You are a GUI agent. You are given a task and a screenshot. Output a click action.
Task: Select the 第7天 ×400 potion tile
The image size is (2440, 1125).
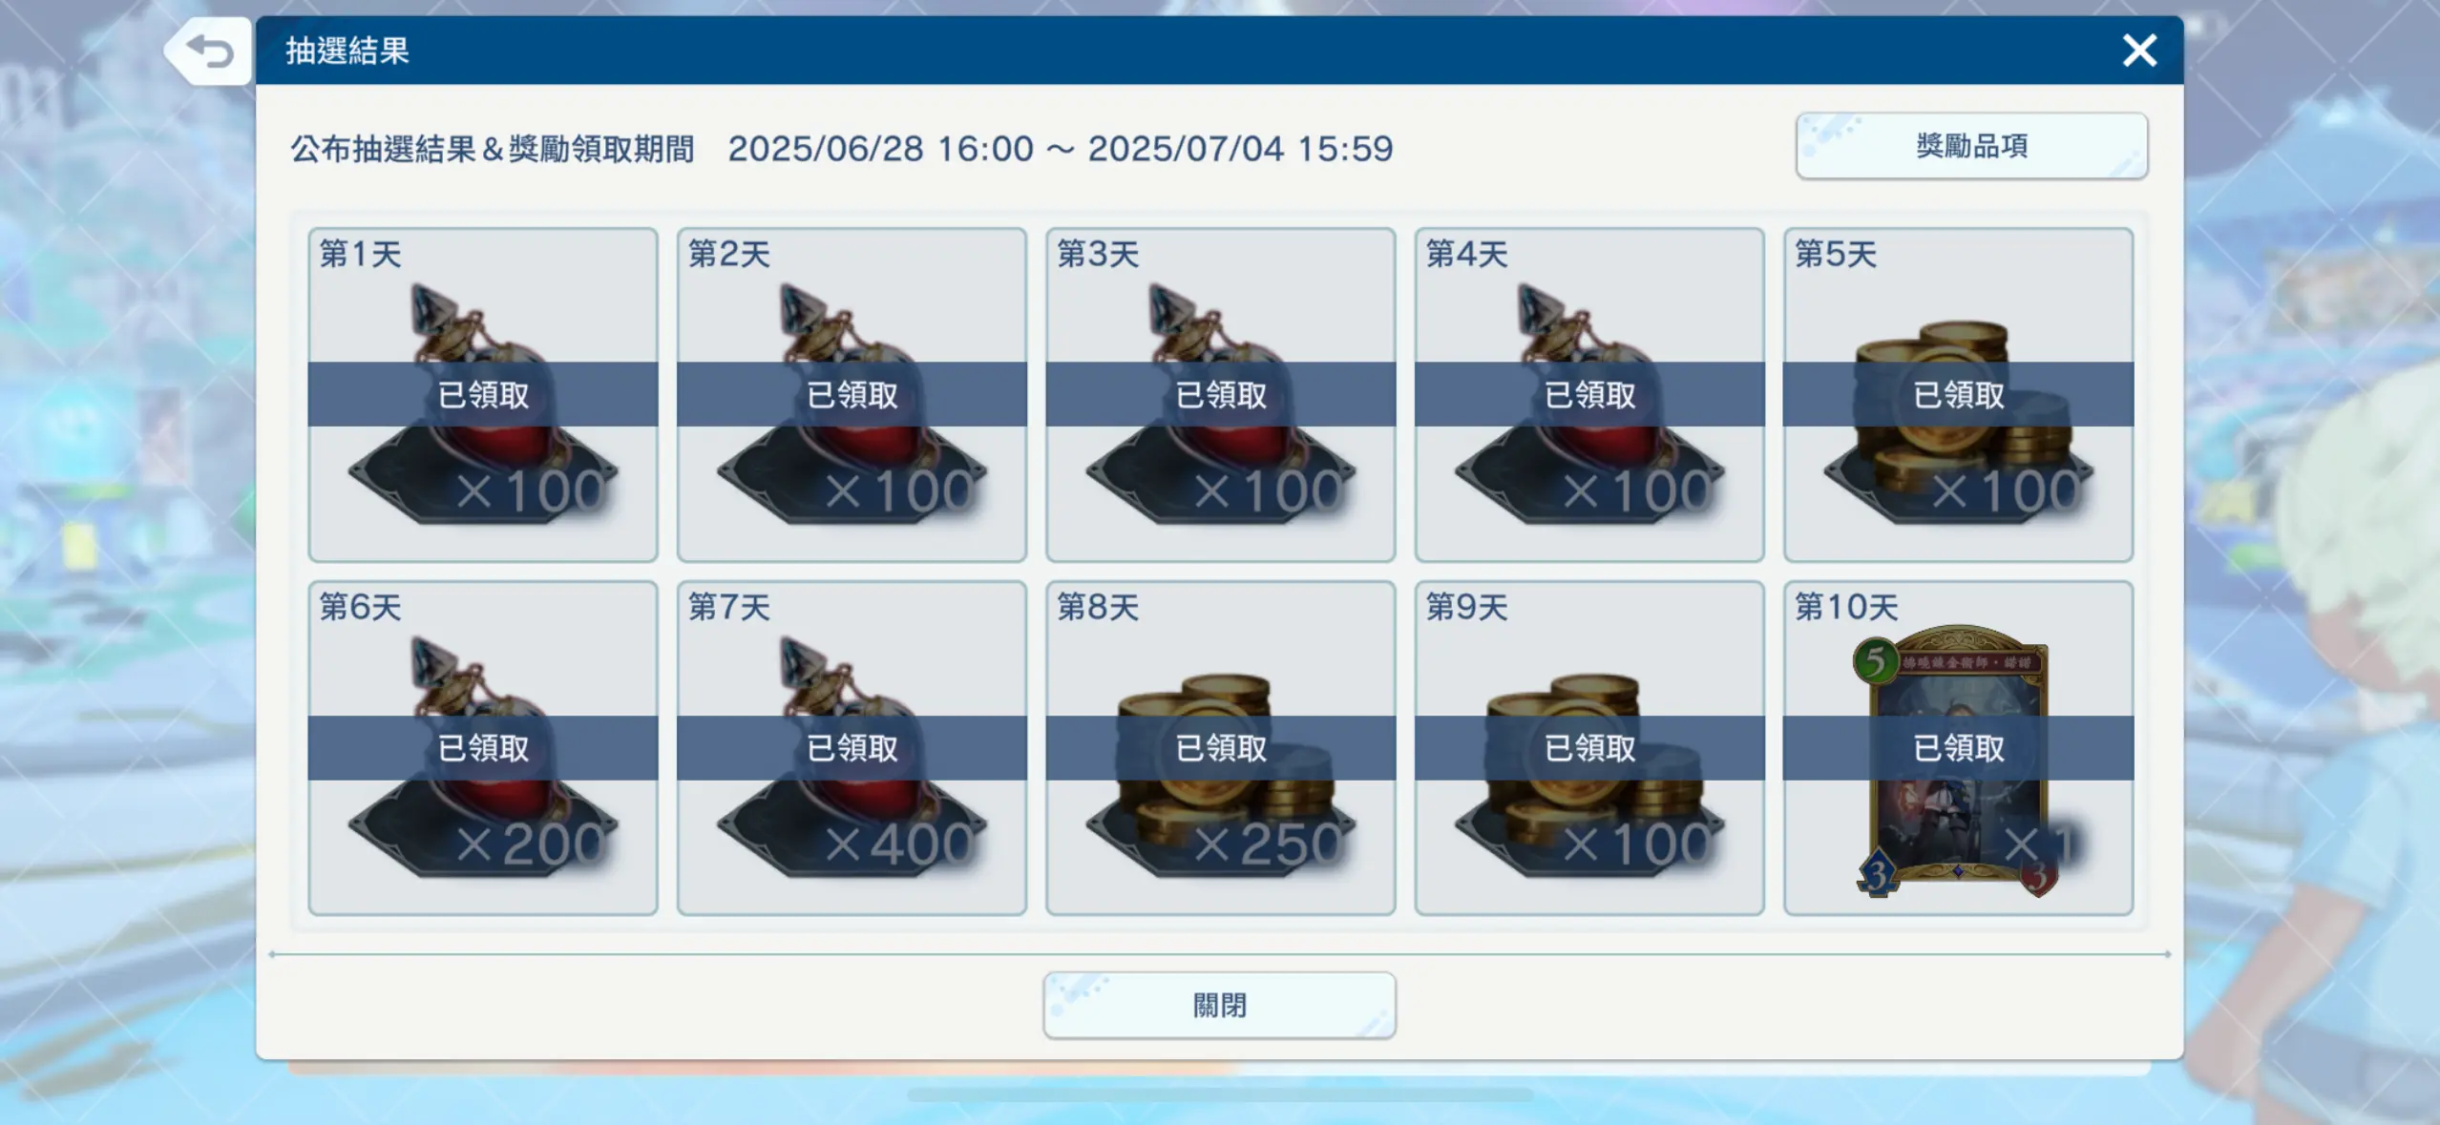pos(852,748)
